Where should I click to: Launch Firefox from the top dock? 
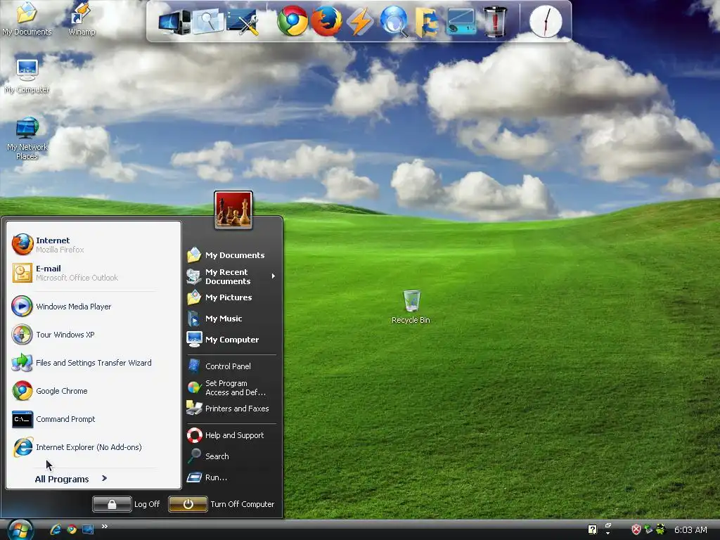coord(326,21)
